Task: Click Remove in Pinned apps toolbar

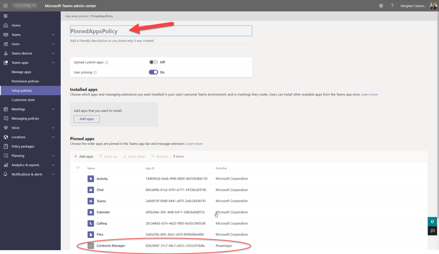Action: pyautogui.click(x=160, y=157)
